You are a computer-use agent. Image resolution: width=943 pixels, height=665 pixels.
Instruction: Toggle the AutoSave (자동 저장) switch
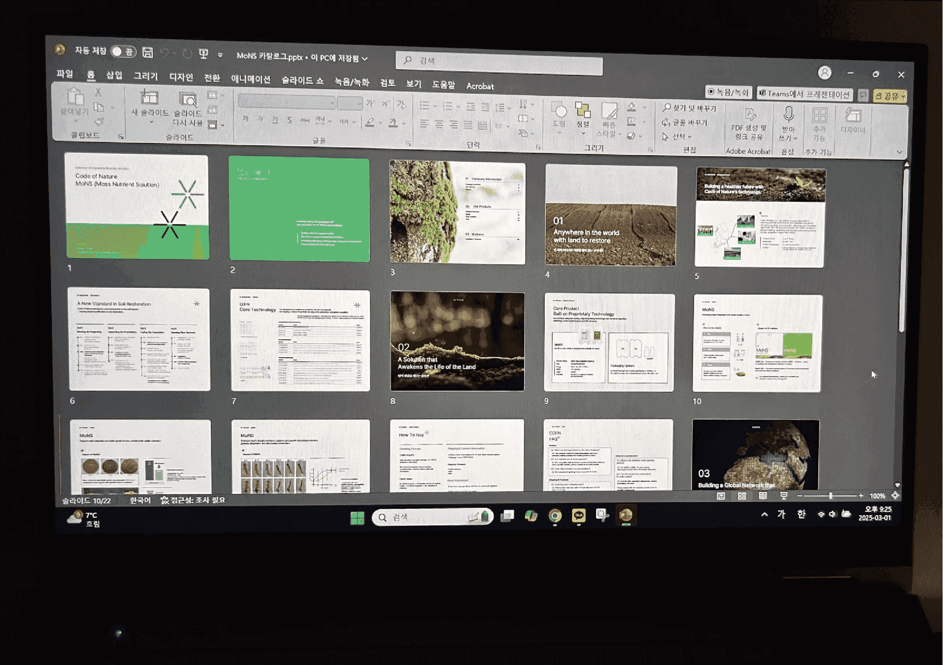(x=123, y=52)
